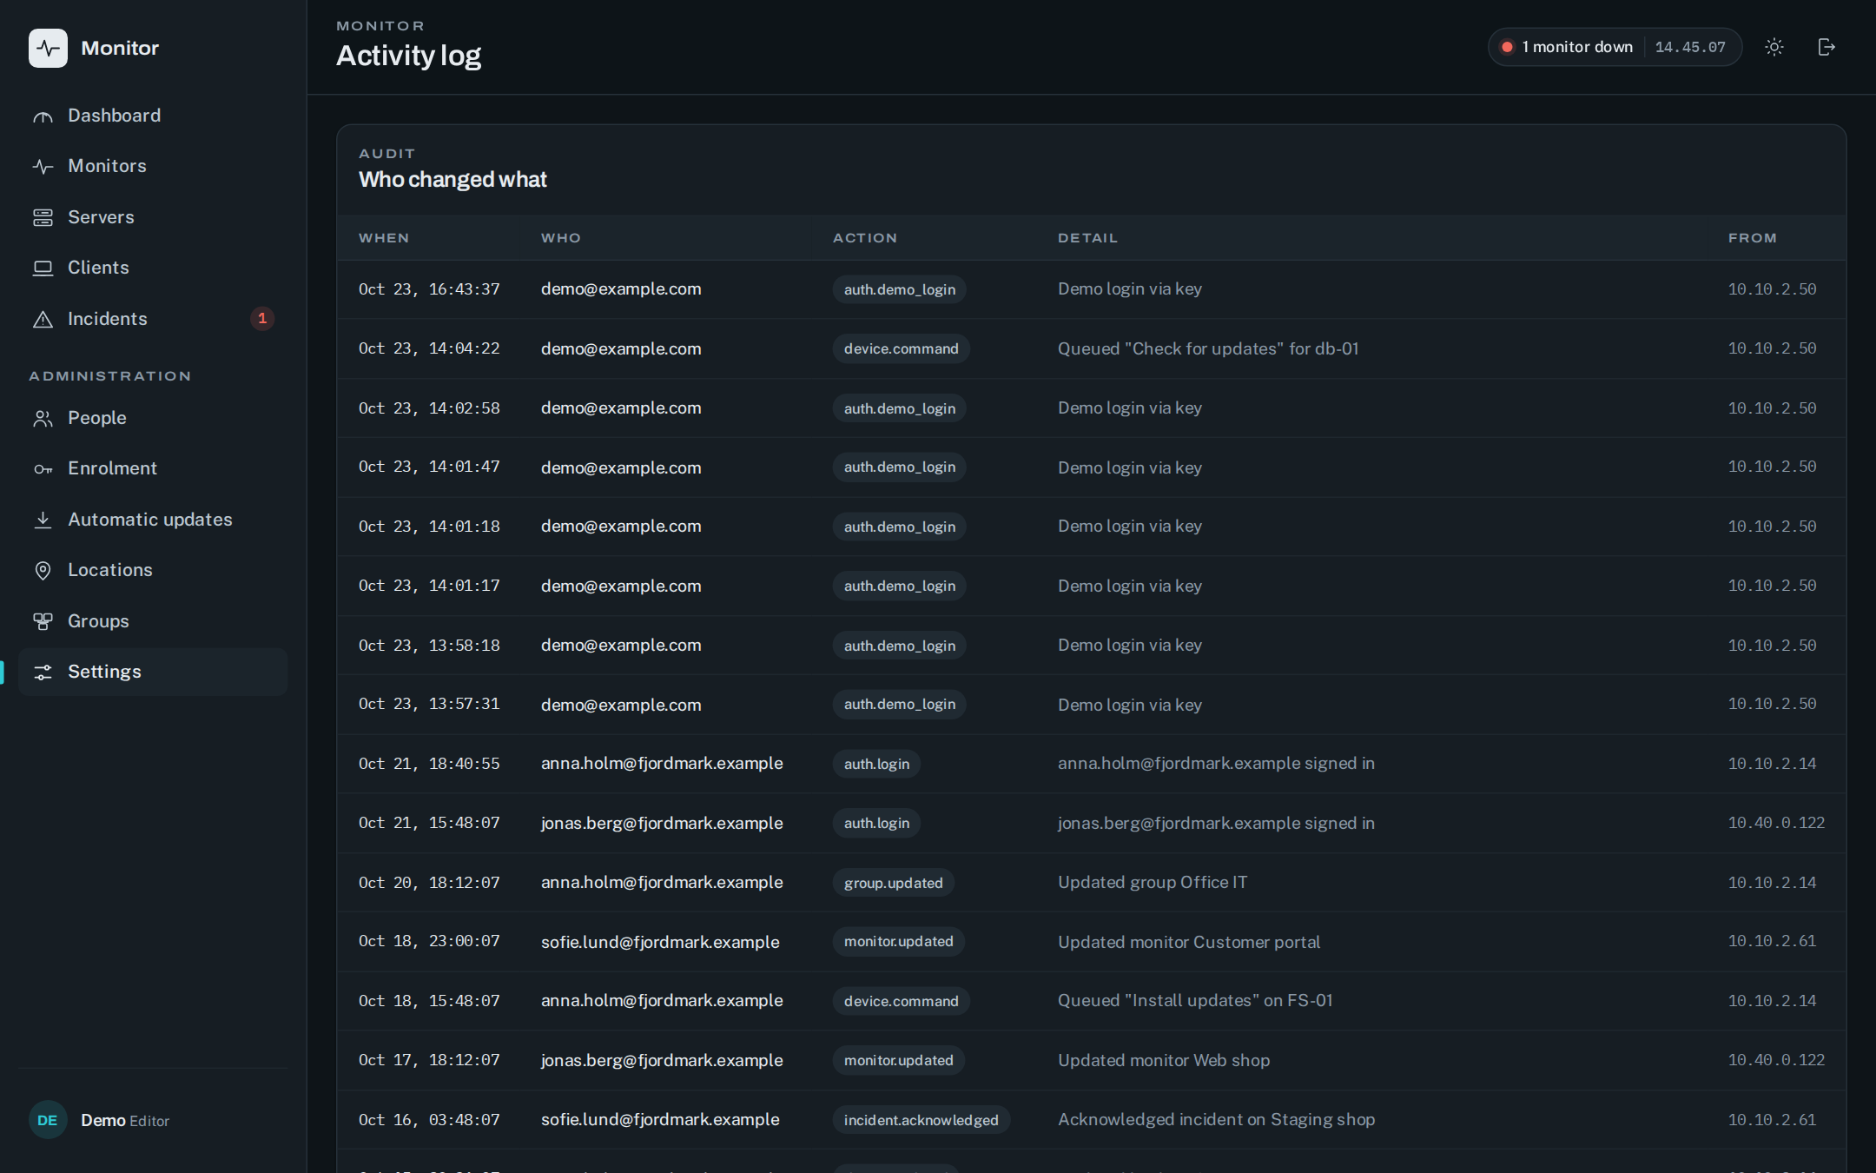Select the Settings sidebar item
This screenshot has width=1876, height=1173.
coord(153,672)
